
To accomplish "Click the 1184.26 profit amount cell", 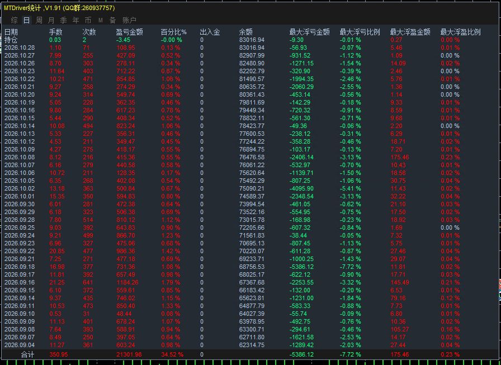I will [x=127, y=282].
